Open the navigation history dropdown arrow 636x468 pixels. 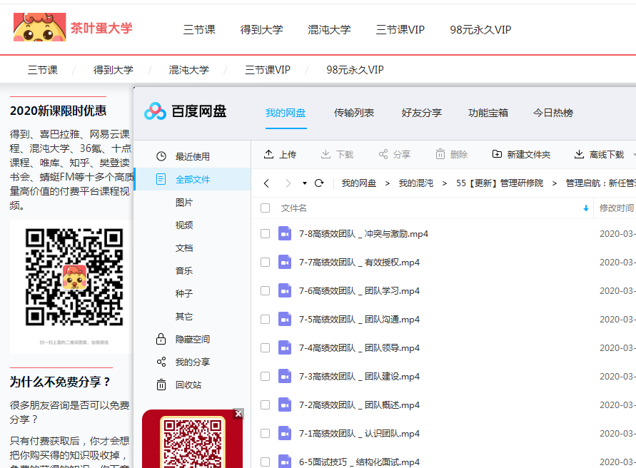[305, 183]
